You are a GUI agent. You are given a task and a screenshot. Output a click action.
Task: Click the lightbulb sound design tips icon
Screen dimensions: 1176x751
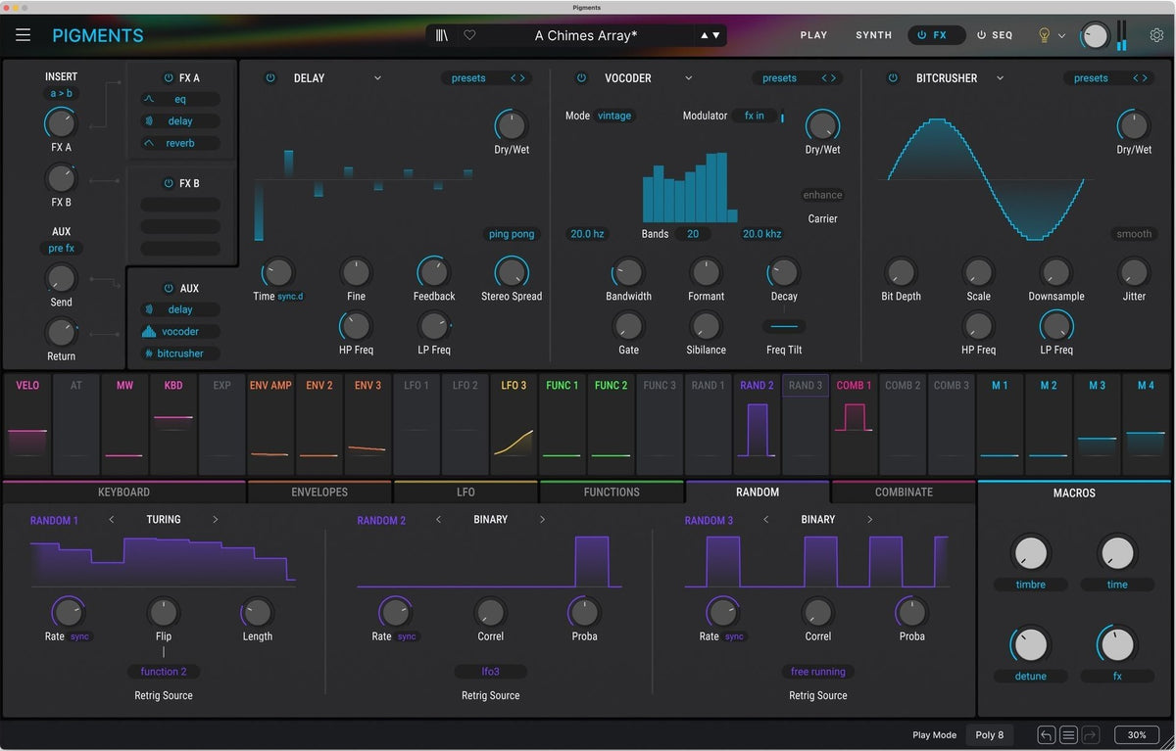click(1044, 35)
